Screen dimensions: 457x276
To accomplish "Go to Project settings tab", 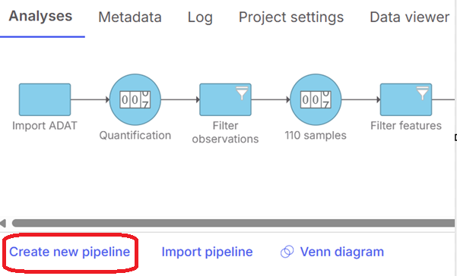I will 291,17.
